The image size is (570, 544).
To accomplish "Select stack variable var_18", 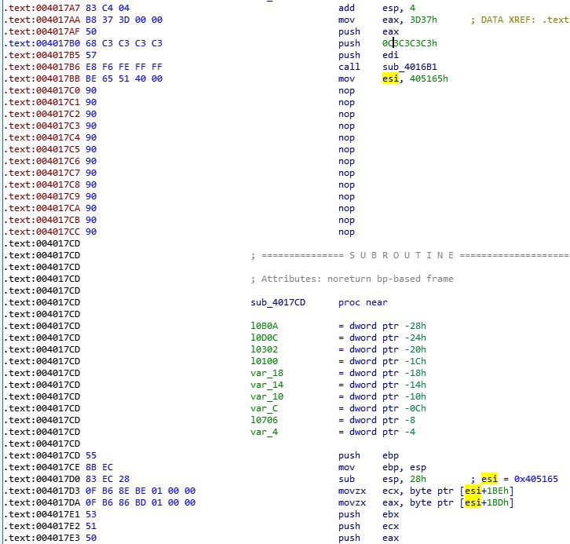I will 267,373.
